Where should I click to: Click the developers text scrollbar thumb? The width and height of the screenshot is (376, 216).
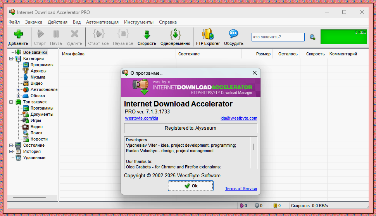[254, 147]
